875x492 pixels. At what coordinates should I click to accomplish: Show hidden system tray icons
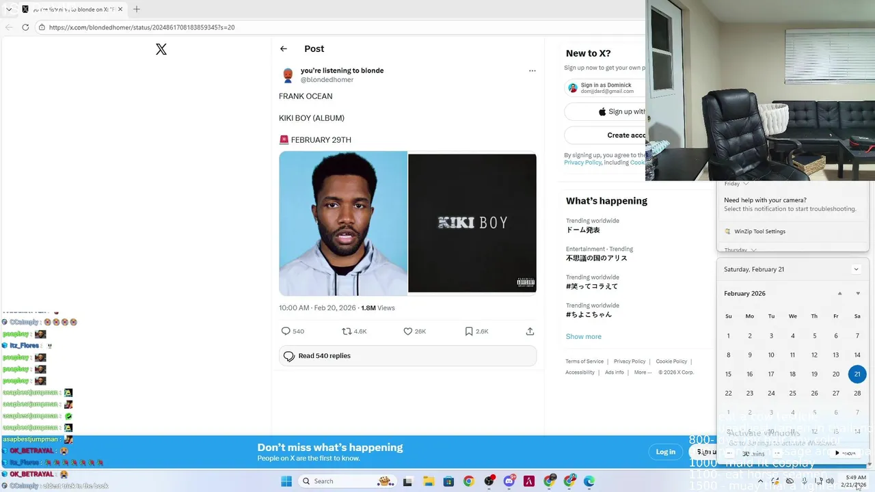coord(760,481)
